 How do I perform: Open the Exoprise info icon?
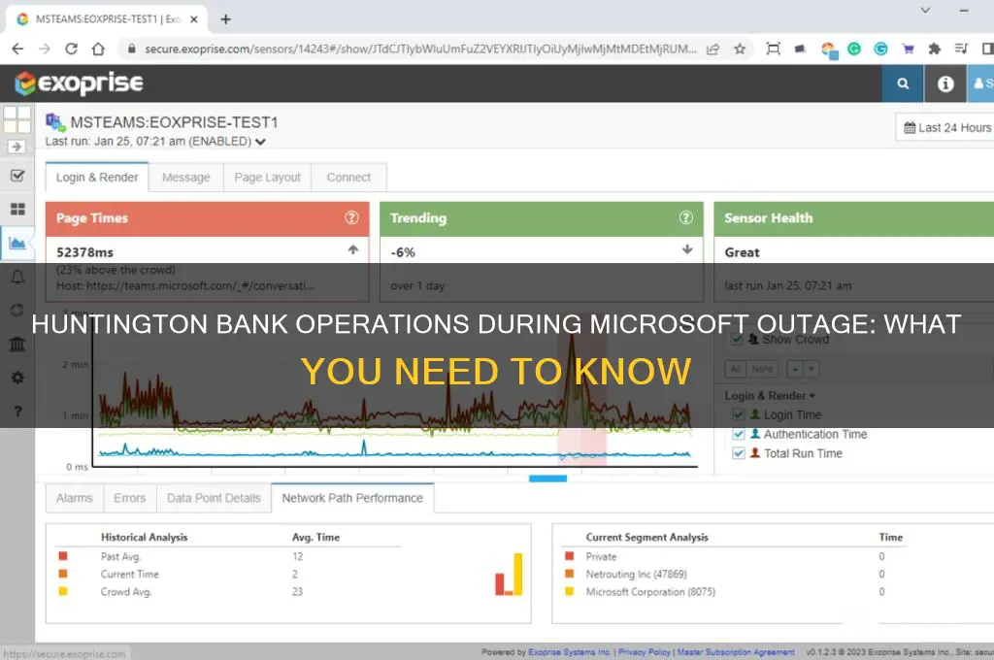[x=945, y=83]
